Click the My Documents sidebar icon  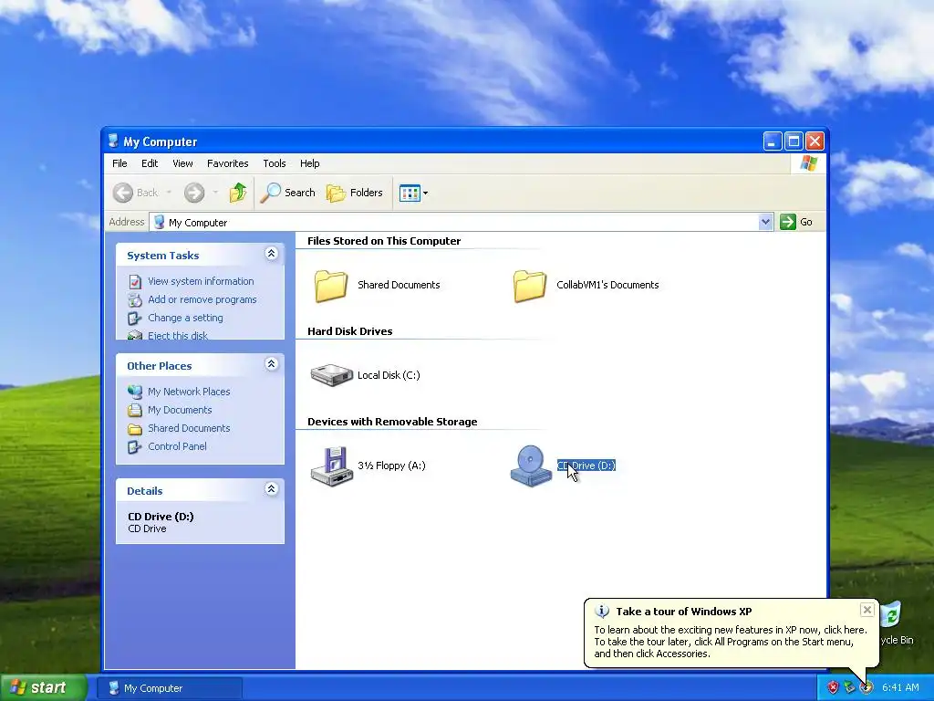click(135, 410)
